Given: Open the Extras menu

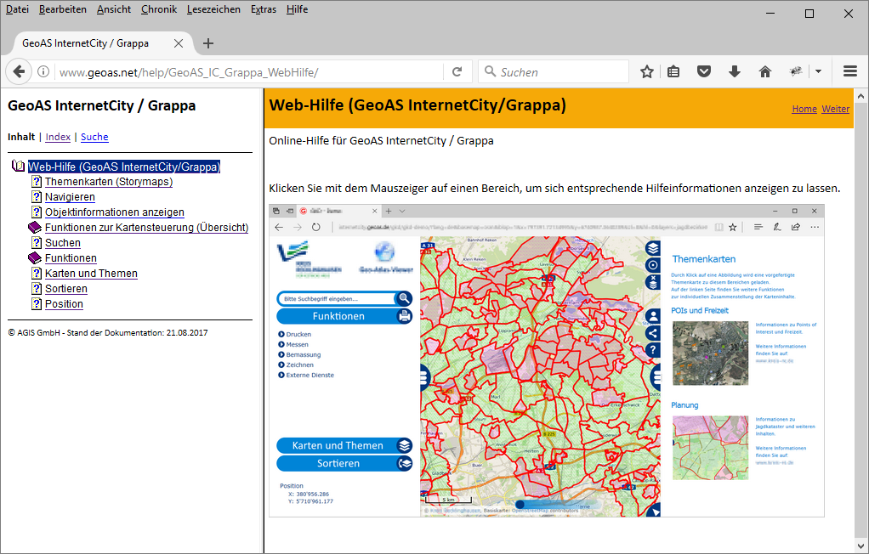Looking at the screenshot, I should (x=264, y=9).
